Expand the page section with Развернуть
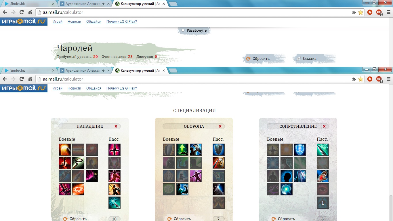This screenshot has height=221, width=393. tap(194, 30)
